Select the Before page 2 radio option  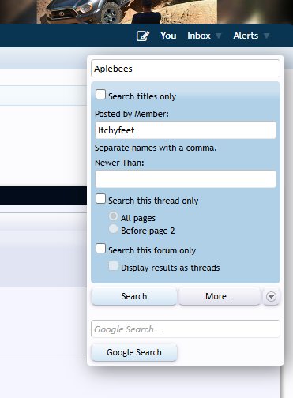click(113, 229)
